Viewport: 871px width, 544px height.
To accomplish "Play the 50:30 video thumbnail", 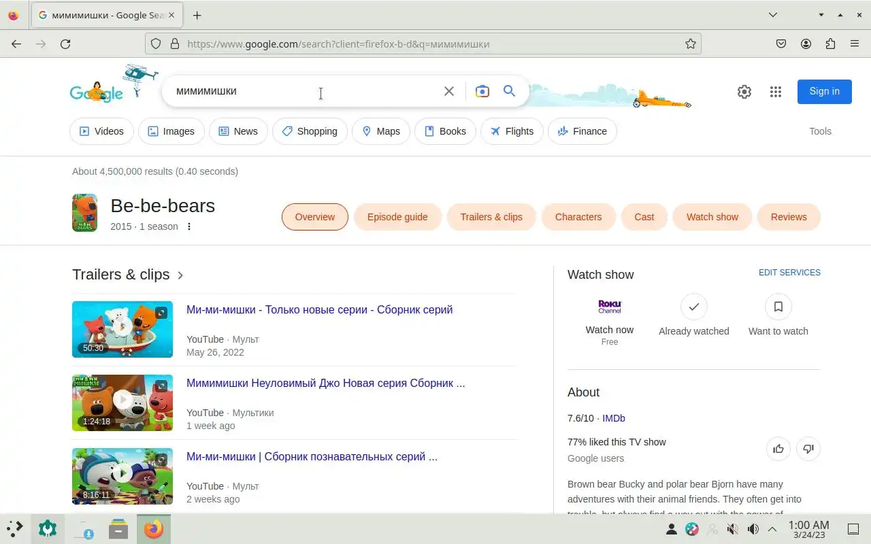I will (122, 329).
